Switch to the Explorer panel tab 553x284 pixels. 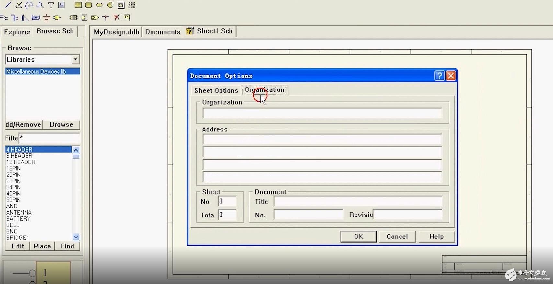point(17,32)
